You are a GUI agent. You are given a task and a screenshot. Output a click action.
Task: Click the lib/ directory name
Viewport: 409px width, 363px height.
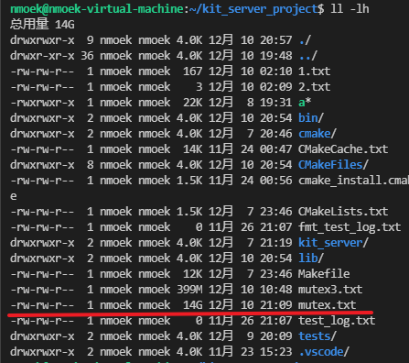[311, 258]
